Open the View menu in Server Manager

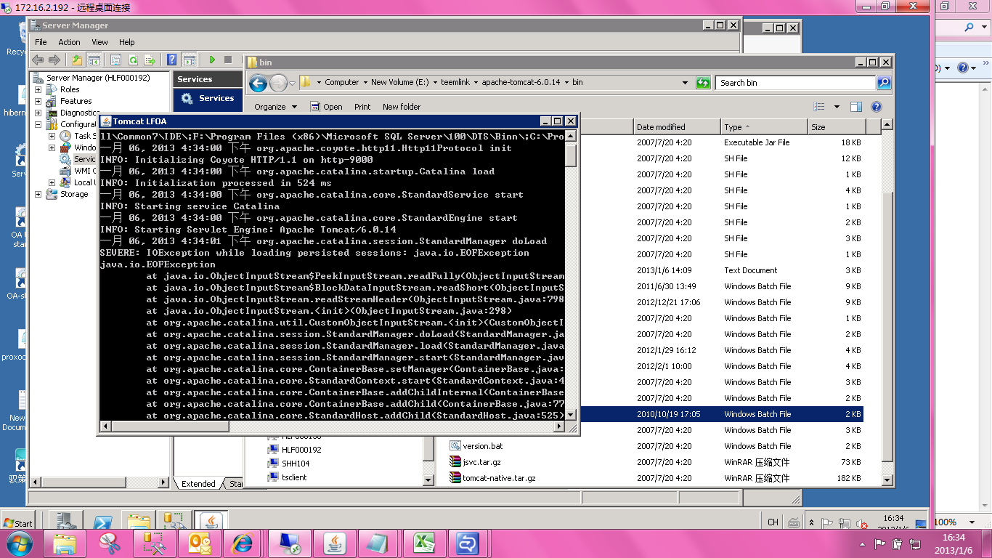point(99,42)
